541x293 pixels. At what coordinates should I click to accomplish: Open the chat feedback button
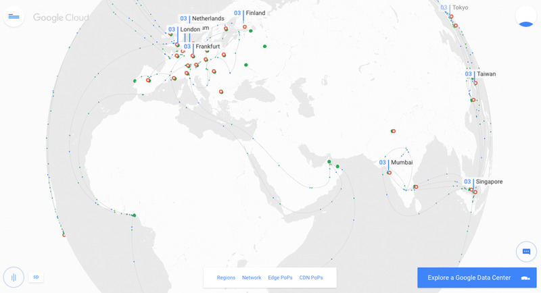(526, 252)
